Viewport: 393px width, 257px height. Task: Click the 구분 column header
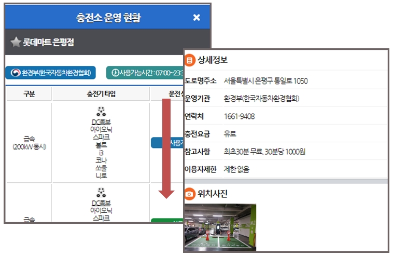29,94
